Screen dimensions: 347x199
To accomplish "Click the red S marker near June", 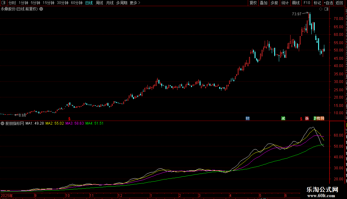I will [301, 119].
